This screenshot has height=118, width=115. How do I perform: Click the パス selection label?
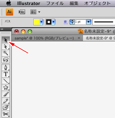[x=8, y=21]
